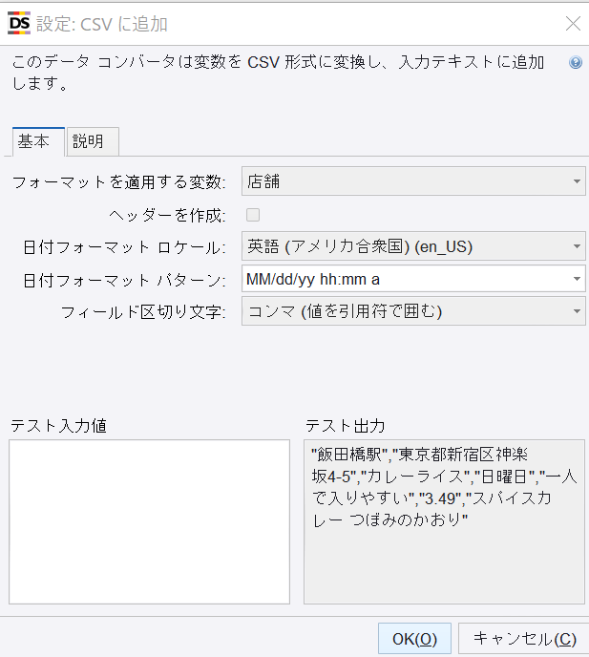The image size is (589, 657).
Task: Click the 設定: CSV に追加 title text
Action: point(102,24)
